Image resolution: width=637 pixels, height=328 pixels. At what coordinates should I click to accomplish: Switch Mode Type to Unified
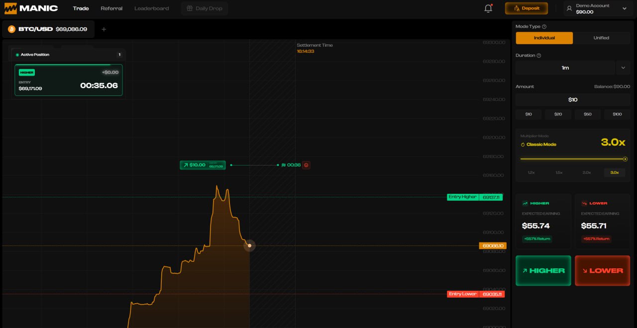click(x=601, y=38)
